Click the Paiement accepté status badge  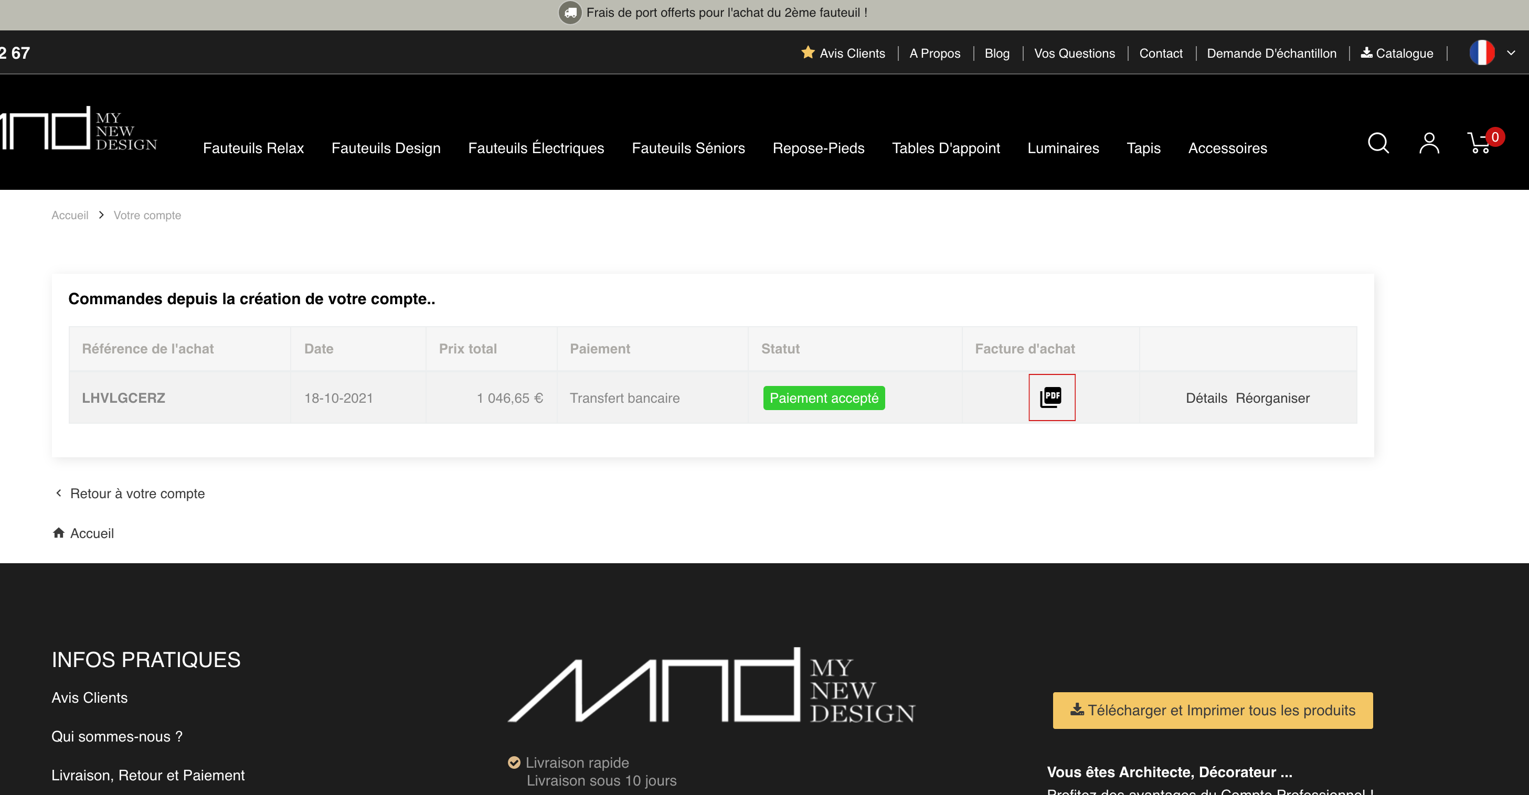click(x=824, y=398)
